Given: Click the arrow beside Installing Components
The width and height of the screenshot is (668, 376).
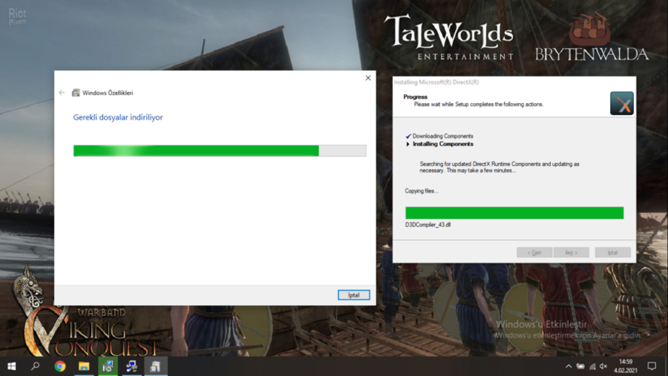Looking at the screenshot, I should (x=408, y=144).
